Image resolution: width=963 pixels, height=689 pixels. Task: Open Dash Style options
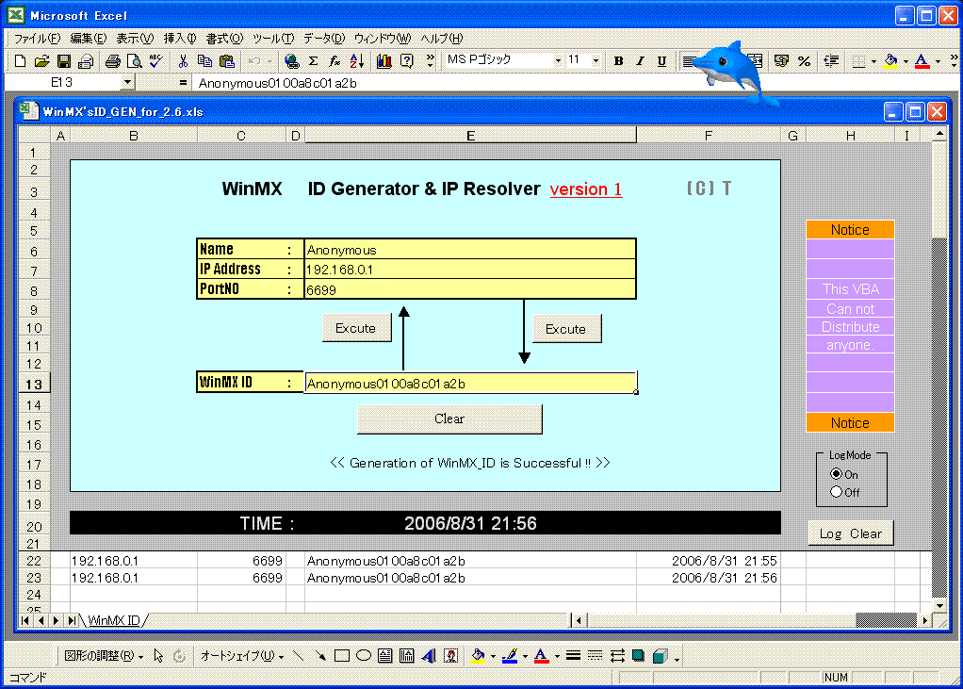(x=595, y=656)
